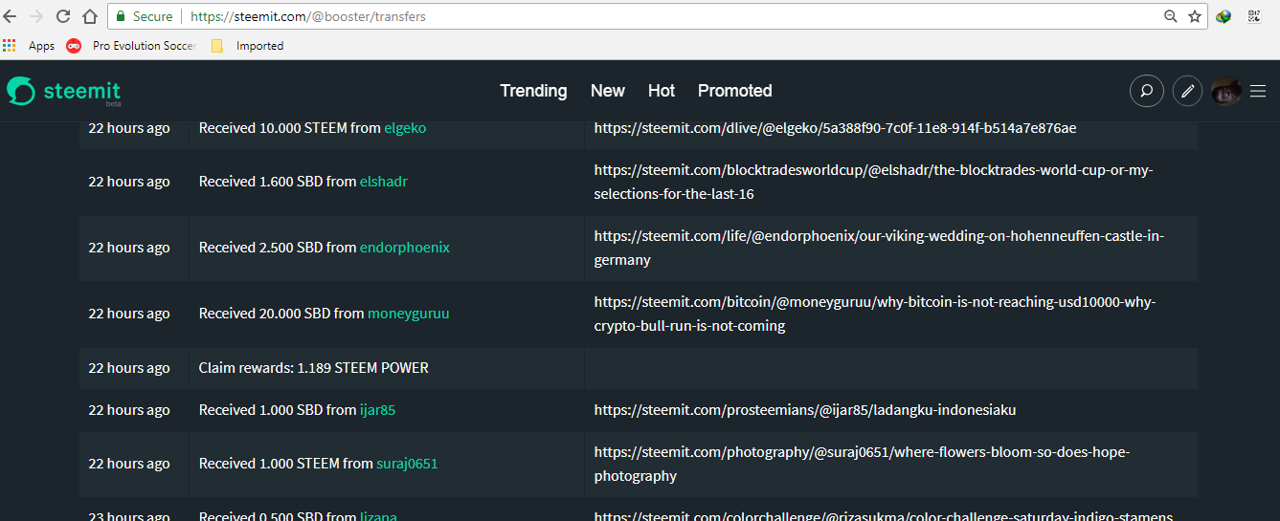
Task: Reload the page with refresh icon
Action: click(x=63, y=16)
